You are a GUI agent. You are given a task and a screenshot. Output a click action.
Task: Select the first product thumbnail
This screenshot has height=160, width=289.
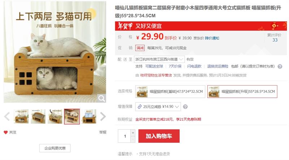coord(21,116)
